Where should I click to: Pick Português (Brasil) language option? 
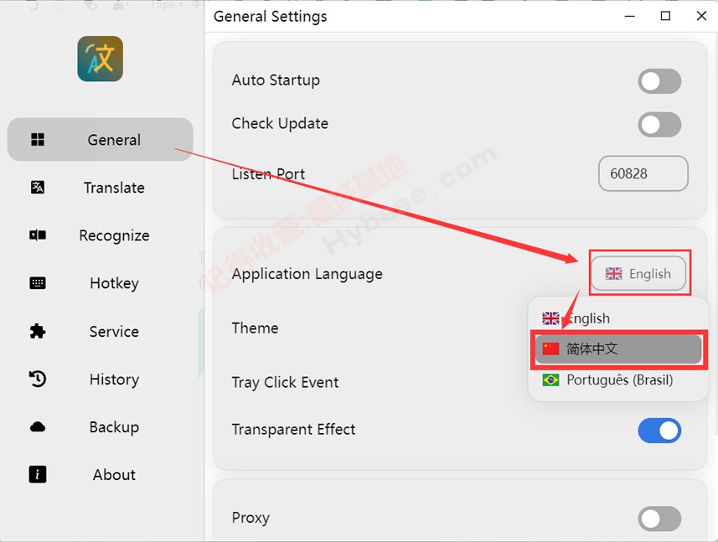coord(618,380)
